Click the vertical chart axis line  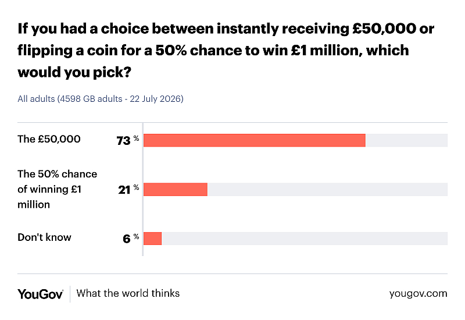142,189
